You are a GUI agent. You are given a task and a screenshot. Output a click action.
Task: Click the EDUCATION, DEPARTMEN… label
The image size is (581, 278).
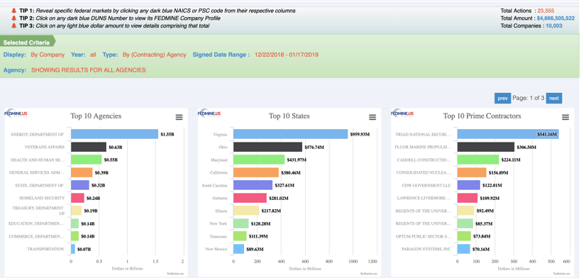tap(36, 223)
